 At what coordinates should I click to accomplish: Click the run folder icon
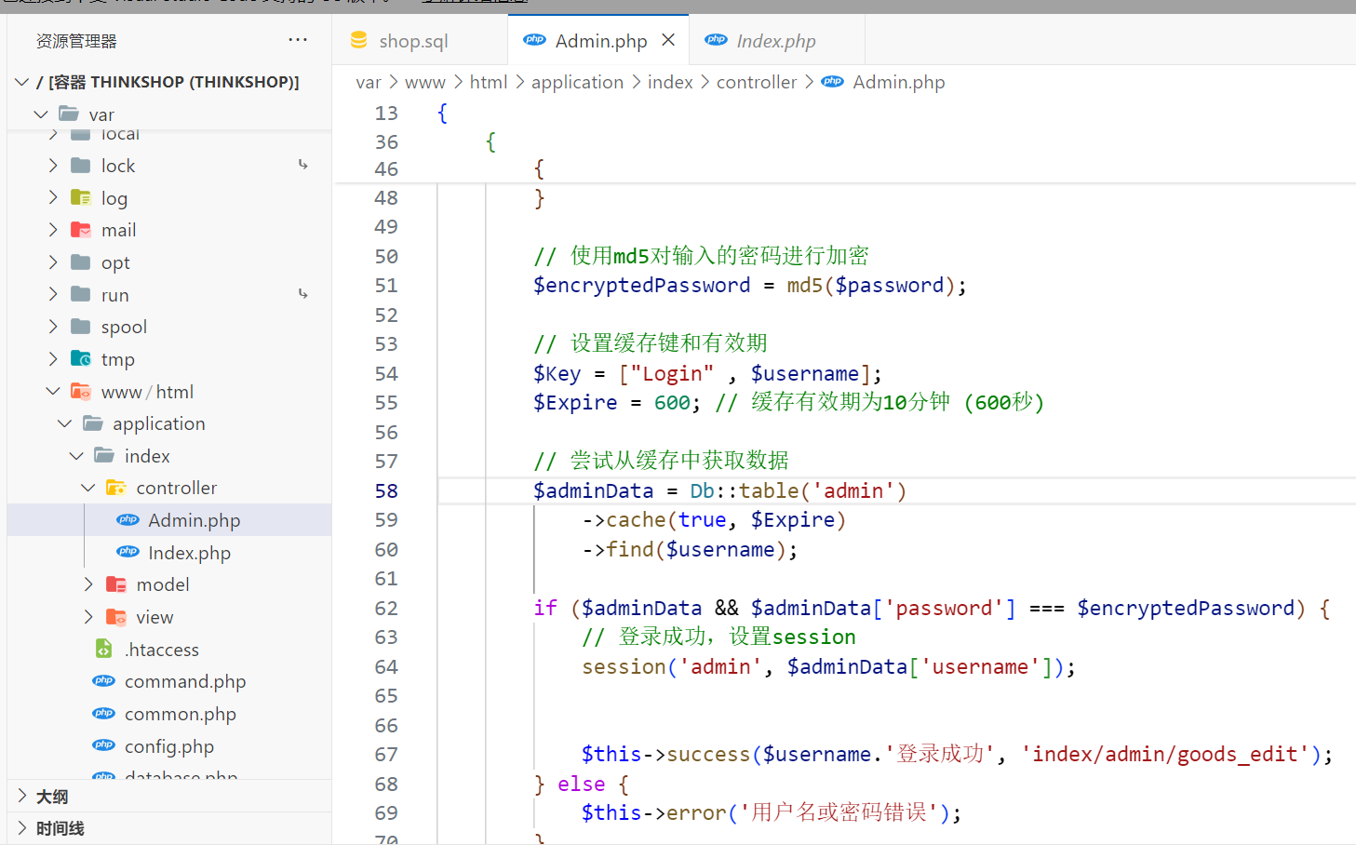81,295
